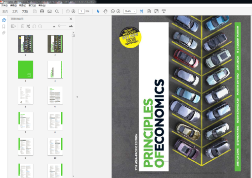Open the Attachments paperclip panel icon
The width and height of the screenshot is (252, 178).
pyautogui.click(x=4, y=33)
